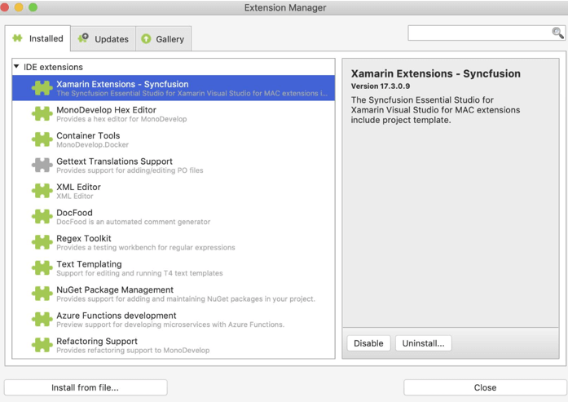
Task: Click the MonoDevelop Hex Editor puzzle icon
Action: (x=42, y=114)
